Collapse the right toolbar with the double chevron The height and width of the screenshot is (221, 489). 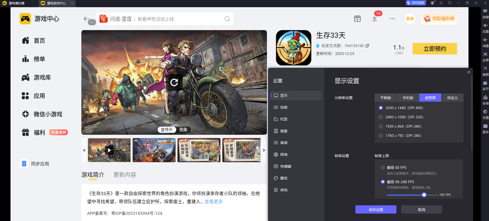pyautogui.click(x=485, y=3)
